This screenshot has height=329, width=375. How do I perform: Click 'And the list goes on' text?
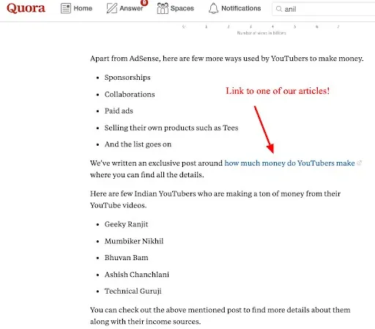pyautogui.click(x=138, y=144)
